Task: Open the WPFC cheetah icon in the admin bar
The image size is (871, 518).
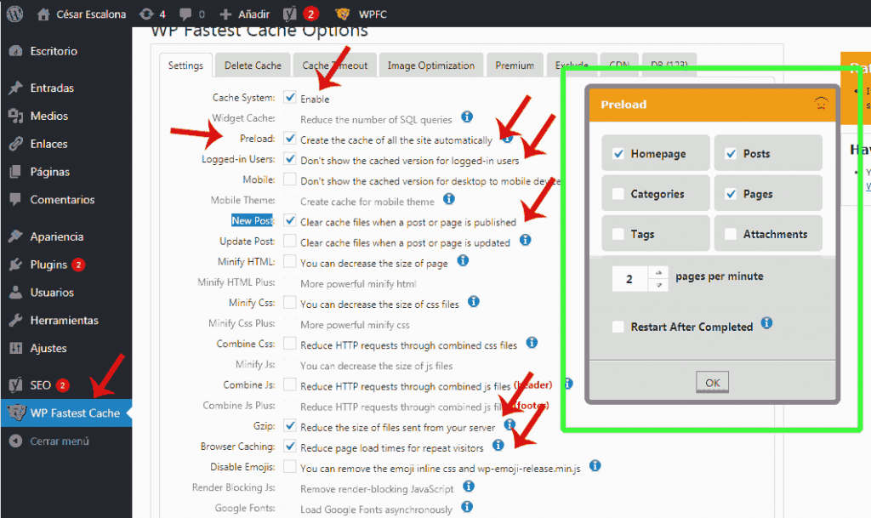Action: (343, 14)
